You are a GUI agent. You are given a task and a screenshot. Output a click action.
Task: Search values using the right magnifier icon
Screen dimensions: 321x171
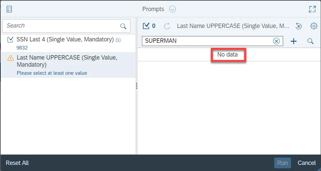[311, 41]
